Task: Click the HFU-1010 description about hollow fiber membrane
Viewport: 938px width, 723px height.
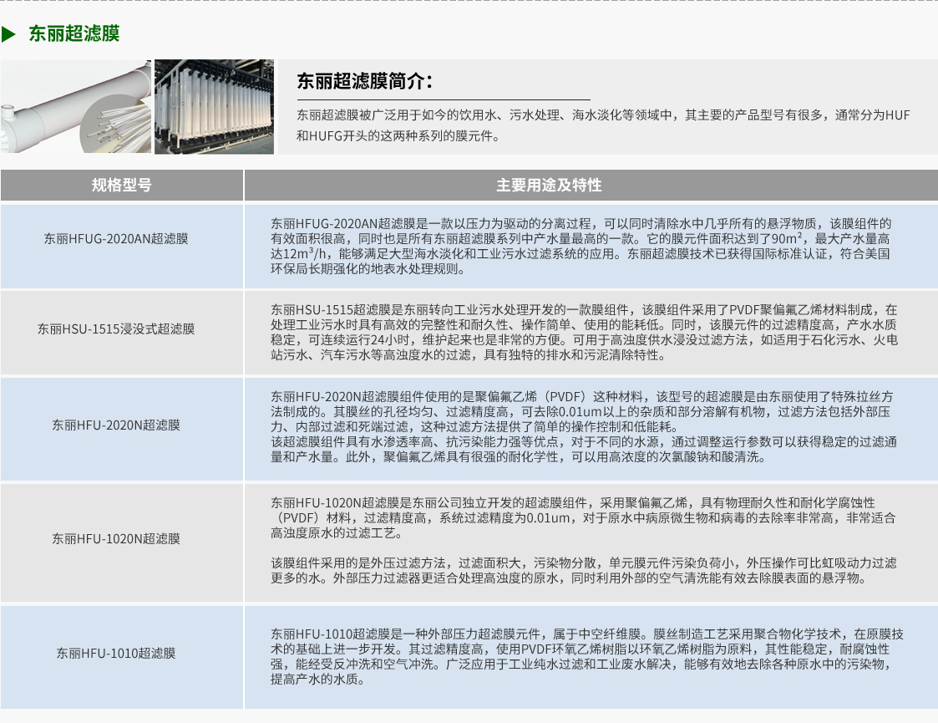Action: click(x=586, y=656)
